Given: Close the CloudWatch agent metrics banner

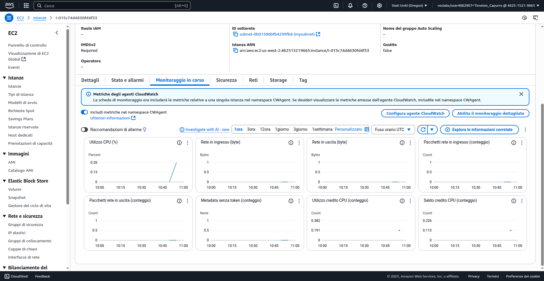Looking at the screenshot, I should coord(521,94).
